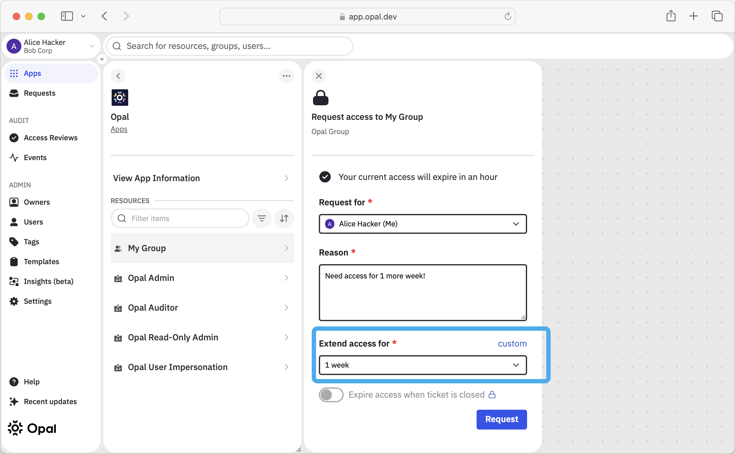735x454 pixels.
Task: Open the Opal Admin resource
Action: [202, 278]
